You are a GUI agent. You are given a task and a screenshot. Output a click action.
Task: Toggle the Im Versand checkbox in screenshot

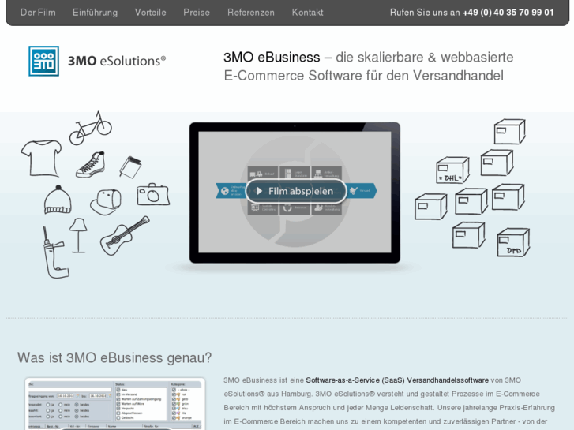pos(118,394)
